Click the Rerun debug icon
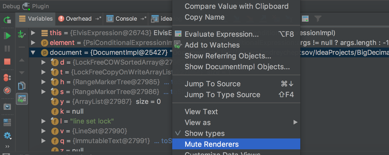Screen dimensions: 389x155 click(x=7, y=20)
